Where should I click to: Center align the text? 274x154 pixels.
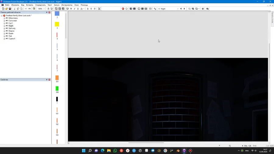point(91,9)
